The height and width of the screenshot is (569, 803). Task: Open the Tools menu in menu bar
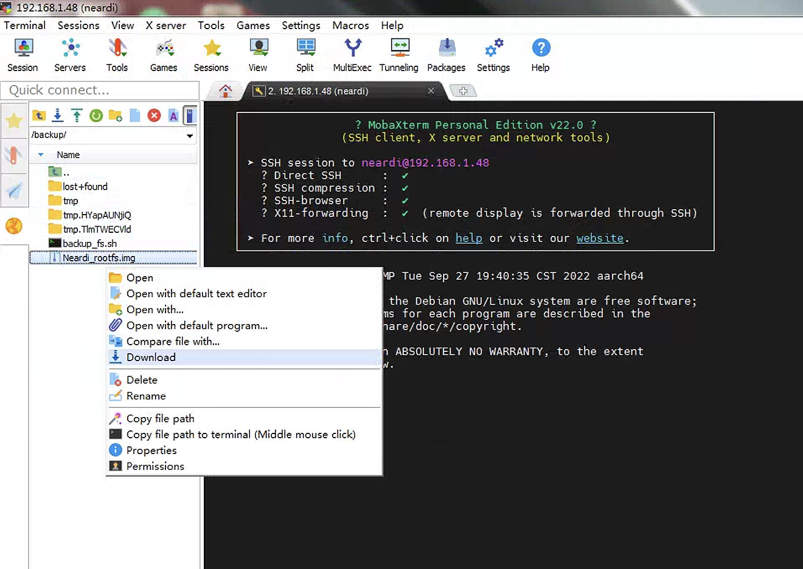coord(211,26)
